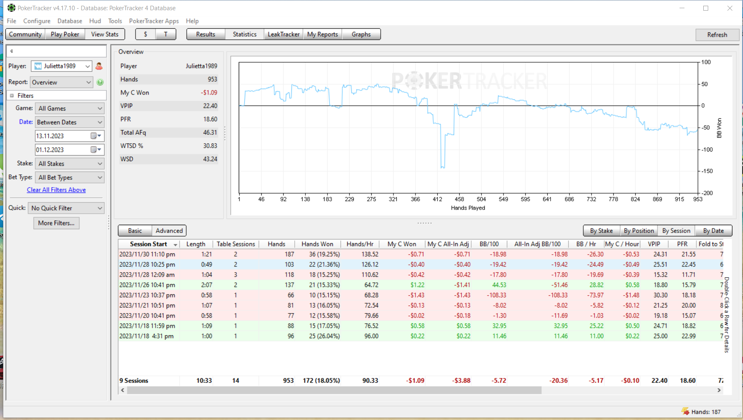The height and width of the screenshot is (420, 743).
Task: Open the Database menu
Action: pos(70,21)
